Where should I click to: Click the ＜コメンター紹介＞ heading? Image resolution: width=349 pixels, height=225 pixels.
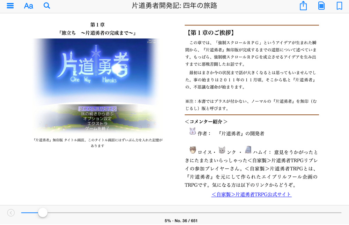[206, 121]
